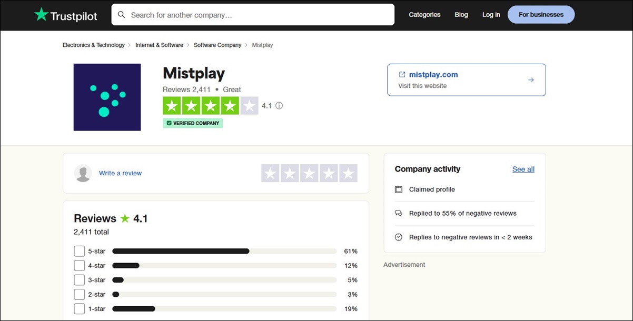
Task: Click the For businesses button
Action: (x=541, y=15)
